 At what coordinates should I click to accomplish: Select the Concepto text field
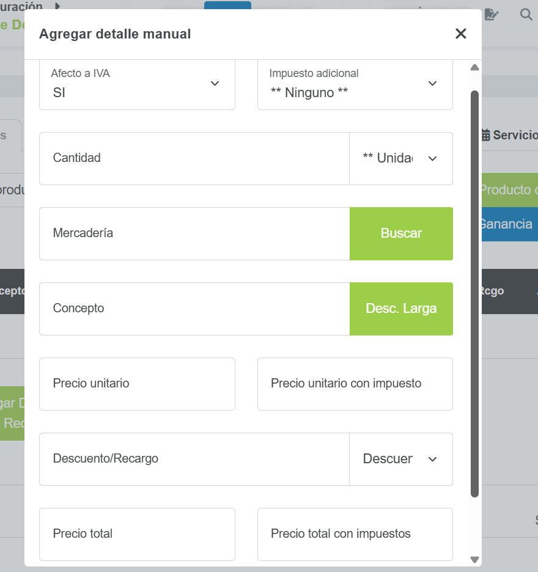(x=194, y=309)
